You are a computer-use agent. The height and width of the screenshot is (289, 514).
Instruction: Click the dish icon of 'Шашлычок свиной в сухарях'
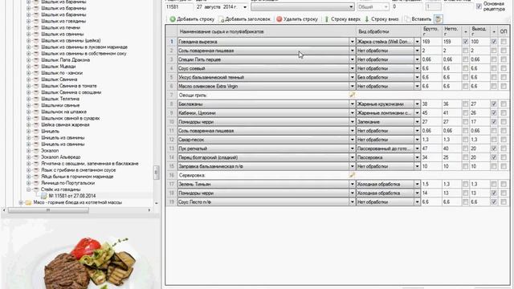pyautogui.click(x=36, y=118)
